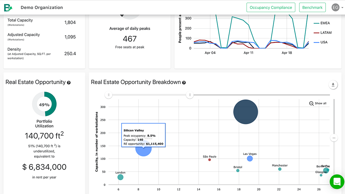Click the 49% portfolio utilization donut
This screenshot has width=345, height=194.
(x=44, y=104)
